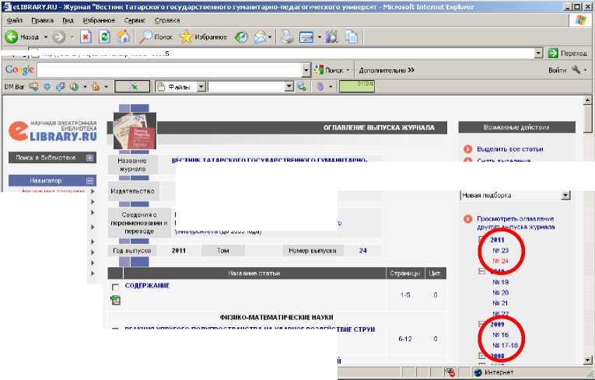Open the СОДЕРЖАНИЕ article link
The width and height of the screenshot is (595, 380).
pos(147,285)
